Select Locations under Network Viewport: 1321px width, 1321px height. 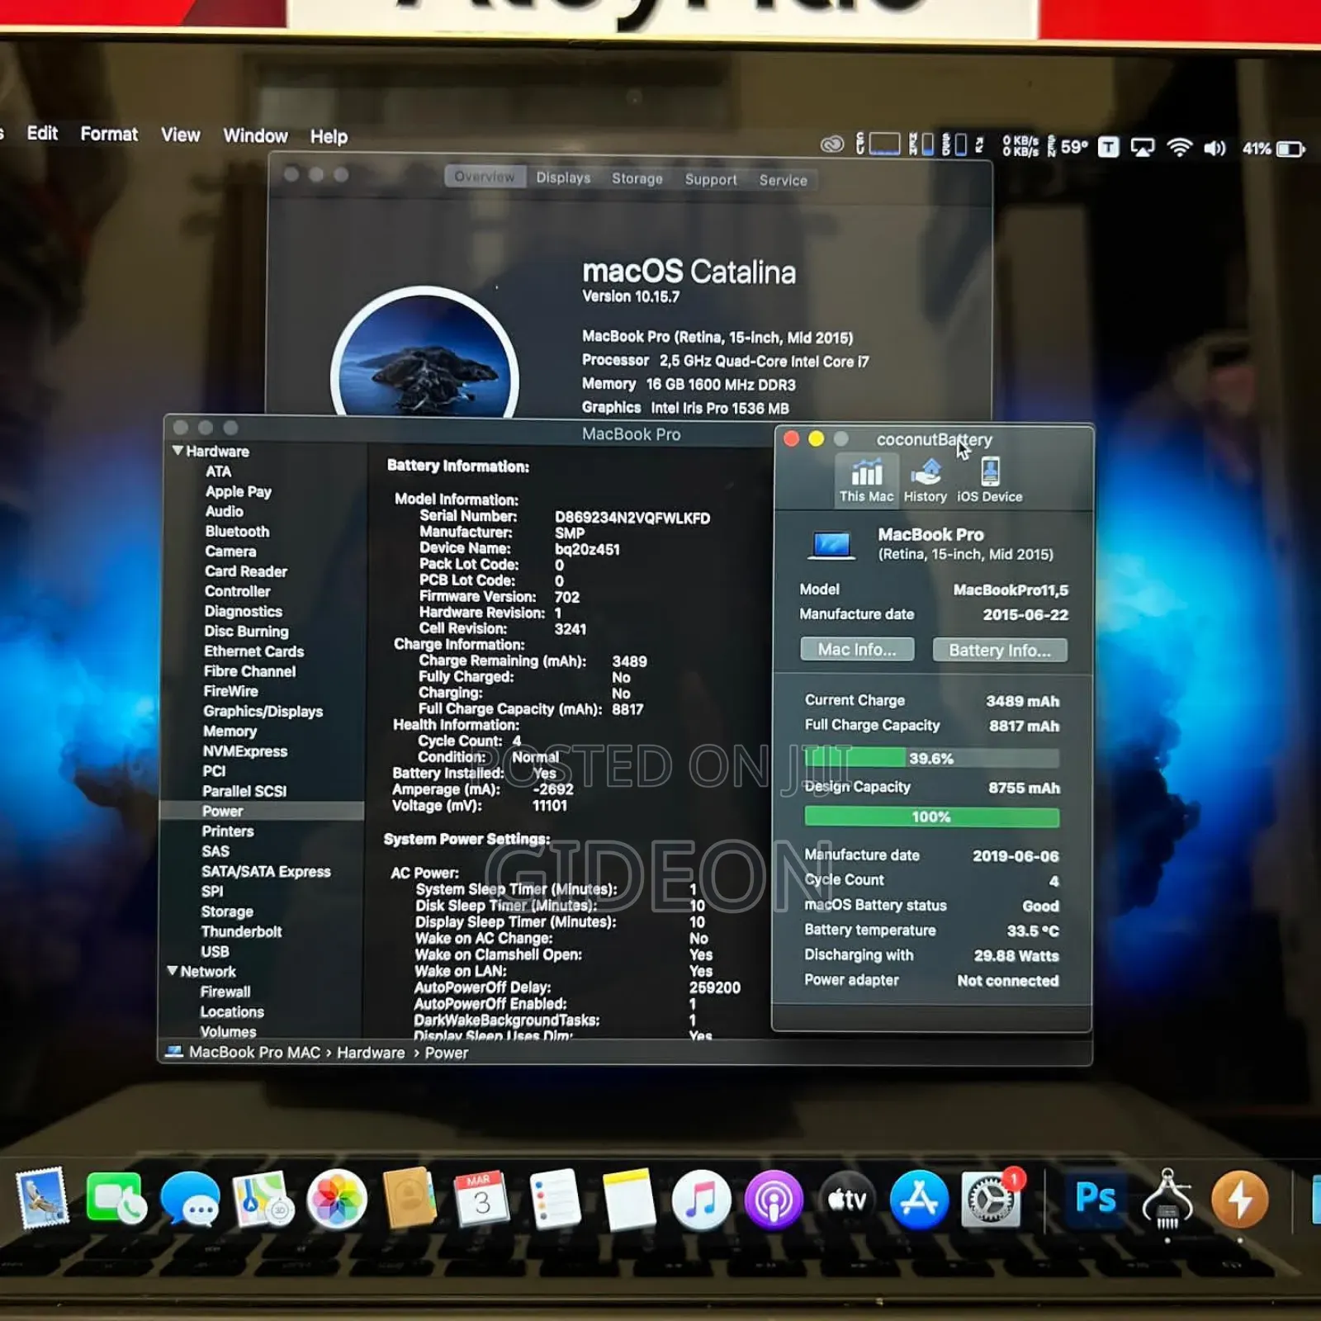[232, 1011]
